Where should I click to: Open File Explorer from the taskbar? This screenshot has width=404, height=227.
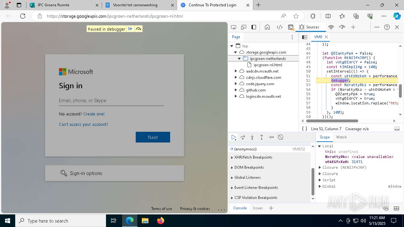pos(145,221)
